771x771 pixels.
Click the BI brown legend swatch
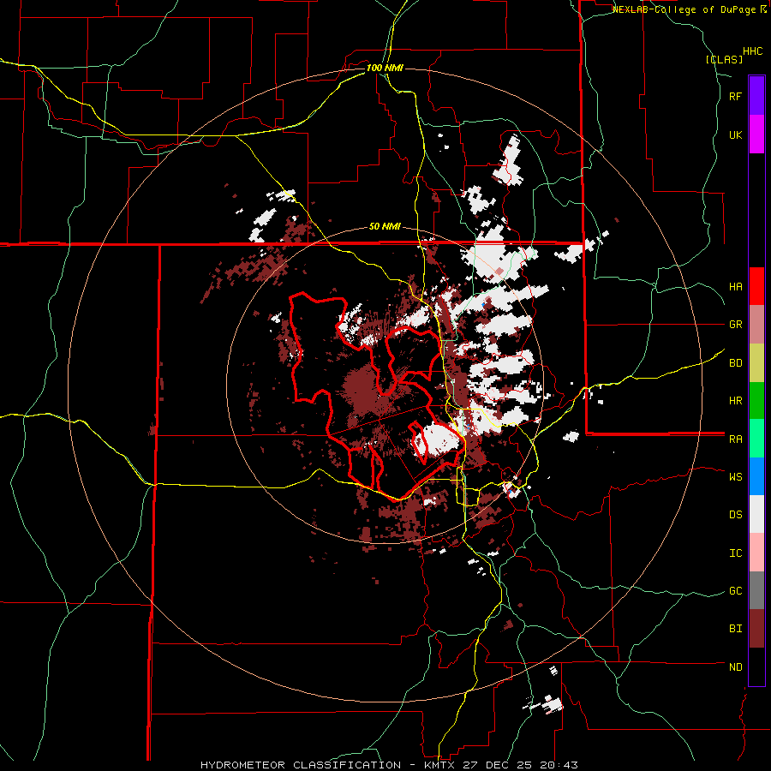[756, 629]
